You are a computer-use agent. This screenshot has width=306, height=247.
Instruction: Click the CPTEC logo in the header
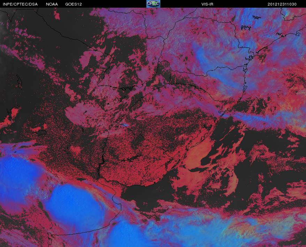(153, 4)
